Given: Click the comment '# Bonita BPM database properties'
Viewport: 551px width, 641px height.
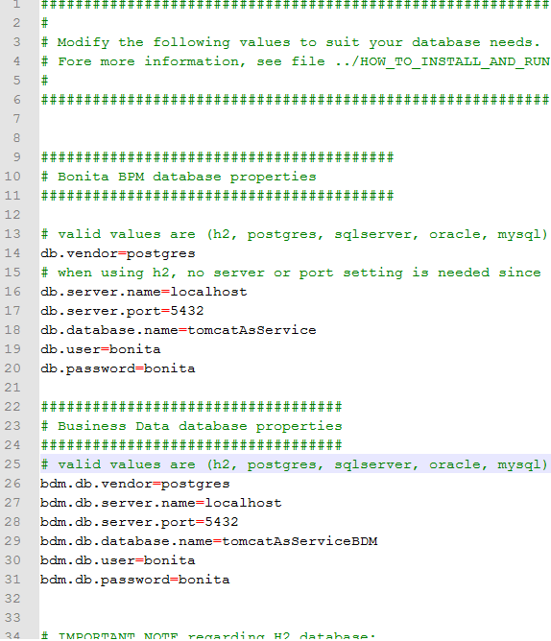Looking at the screenshot, I should click(179, 177).
